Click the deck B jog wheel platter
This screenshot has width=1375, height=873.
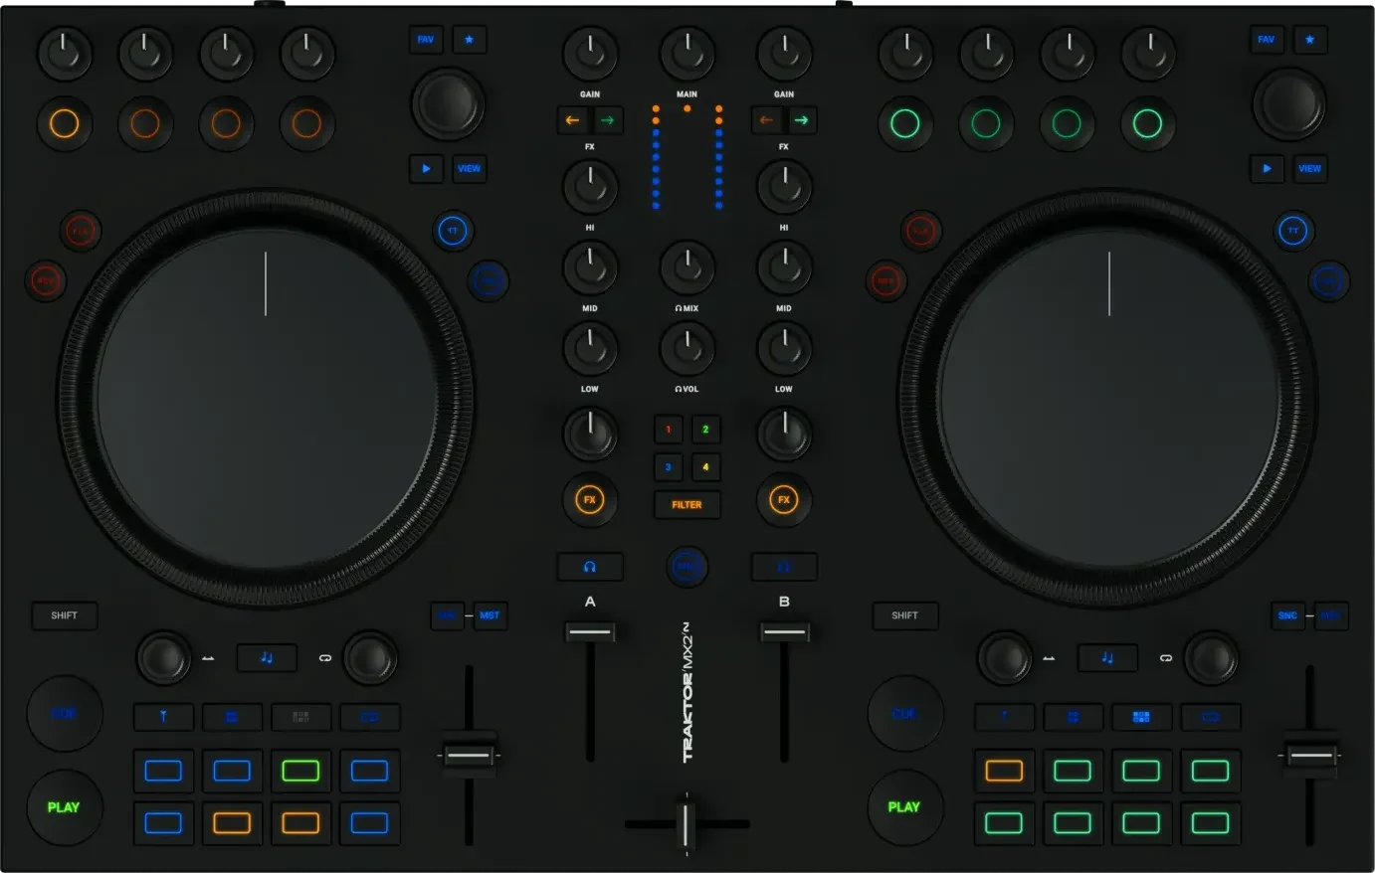1109,401
